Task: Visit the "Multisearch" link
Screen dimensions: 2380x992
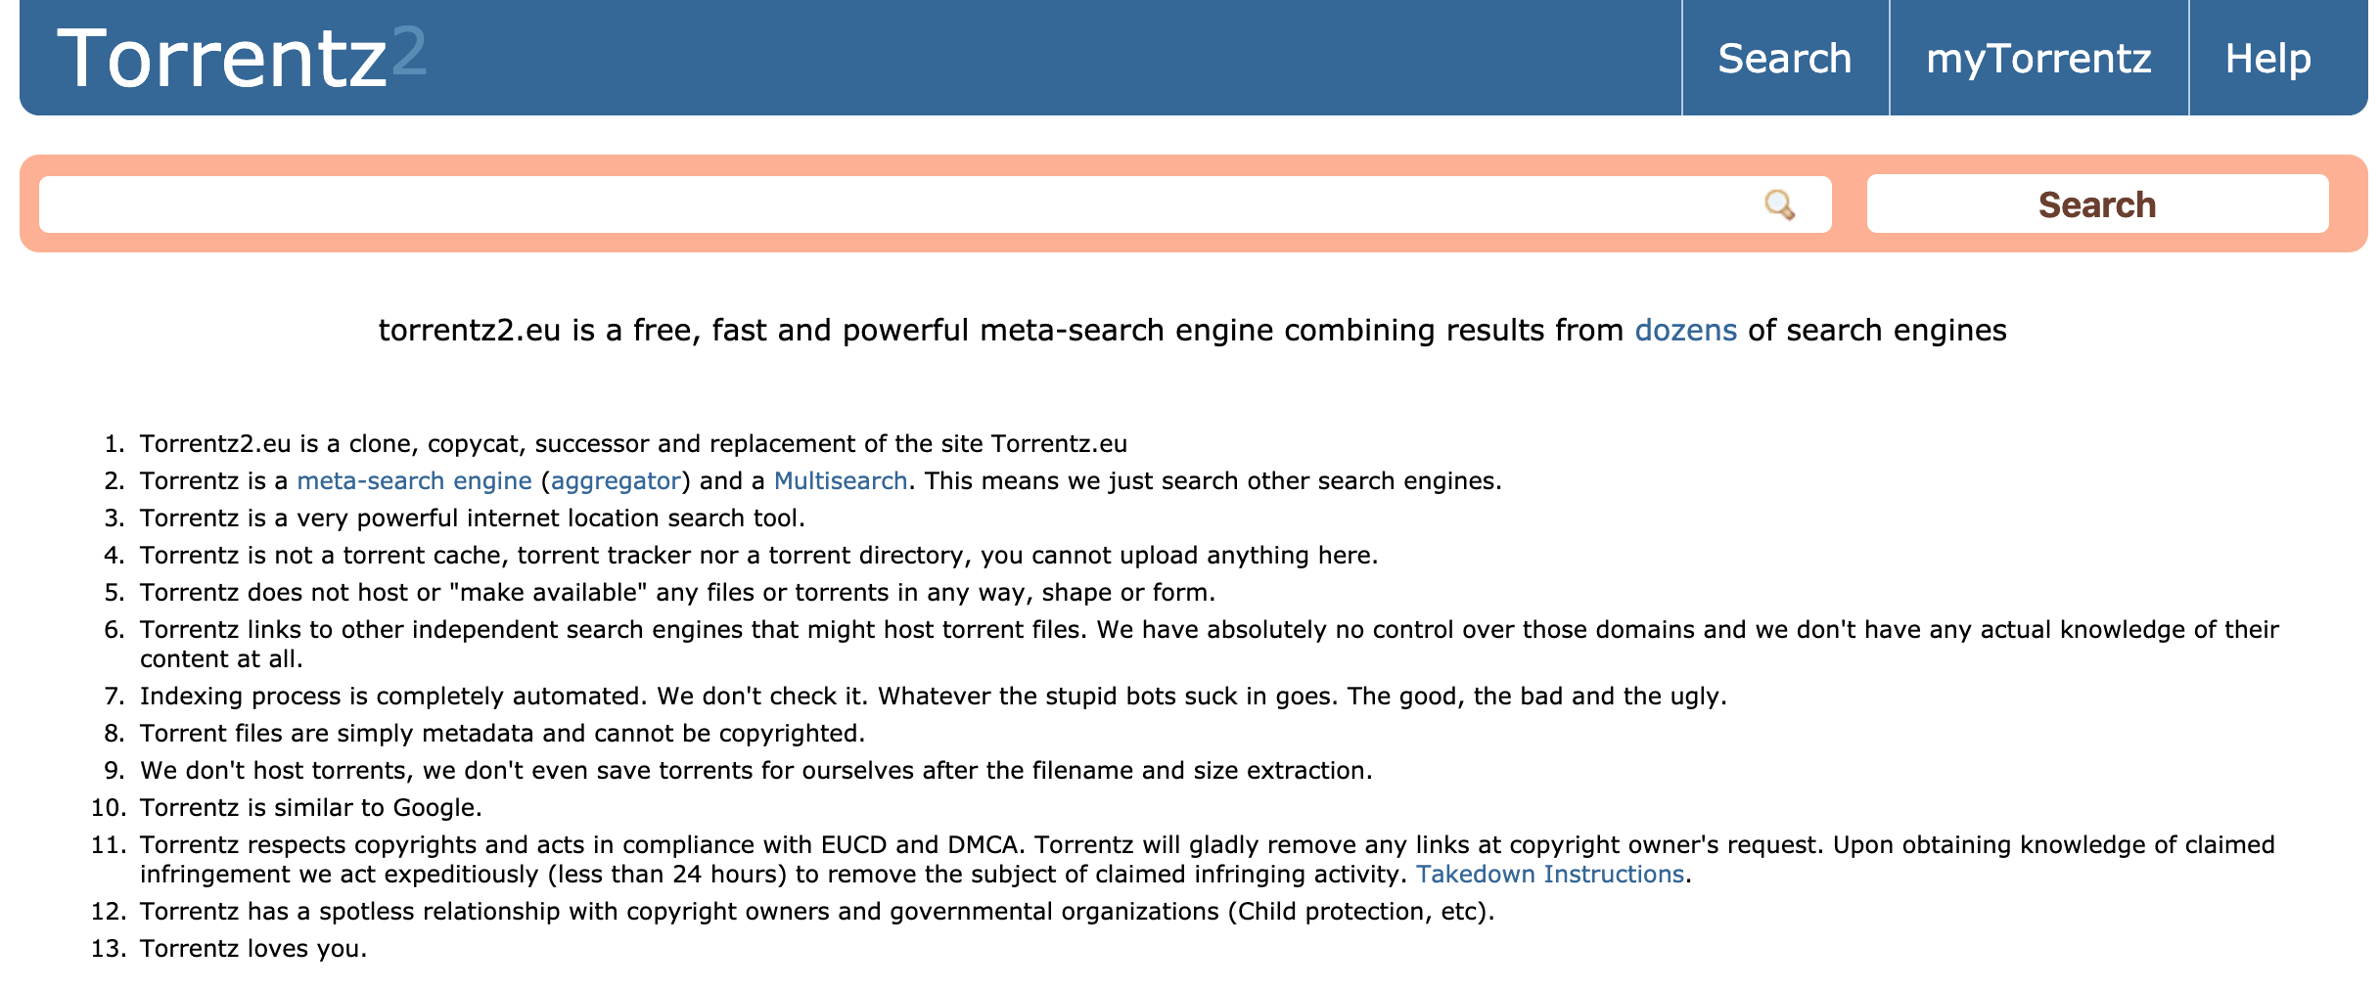Action: click(x=840, y=481)
